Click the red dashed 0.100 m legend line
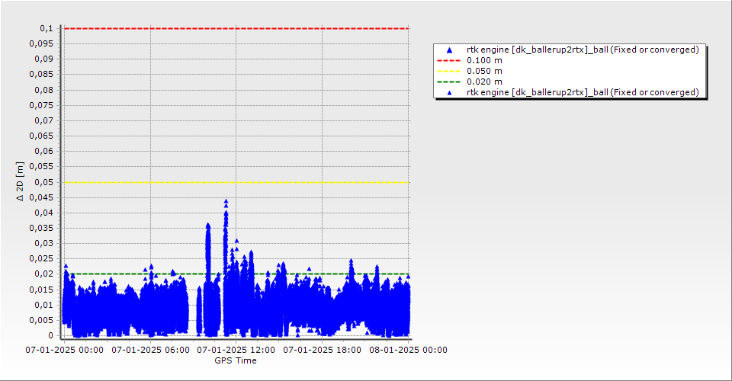 (x=448, y=60)
